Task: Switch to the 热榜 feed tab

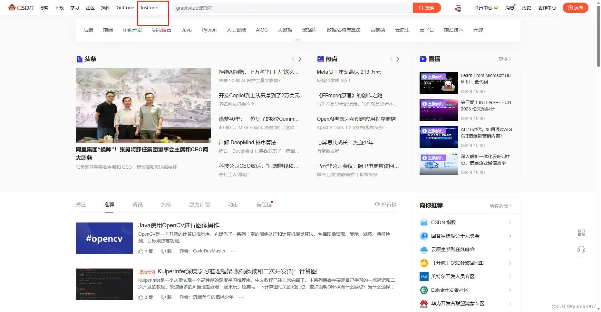Action: (166, 205)
